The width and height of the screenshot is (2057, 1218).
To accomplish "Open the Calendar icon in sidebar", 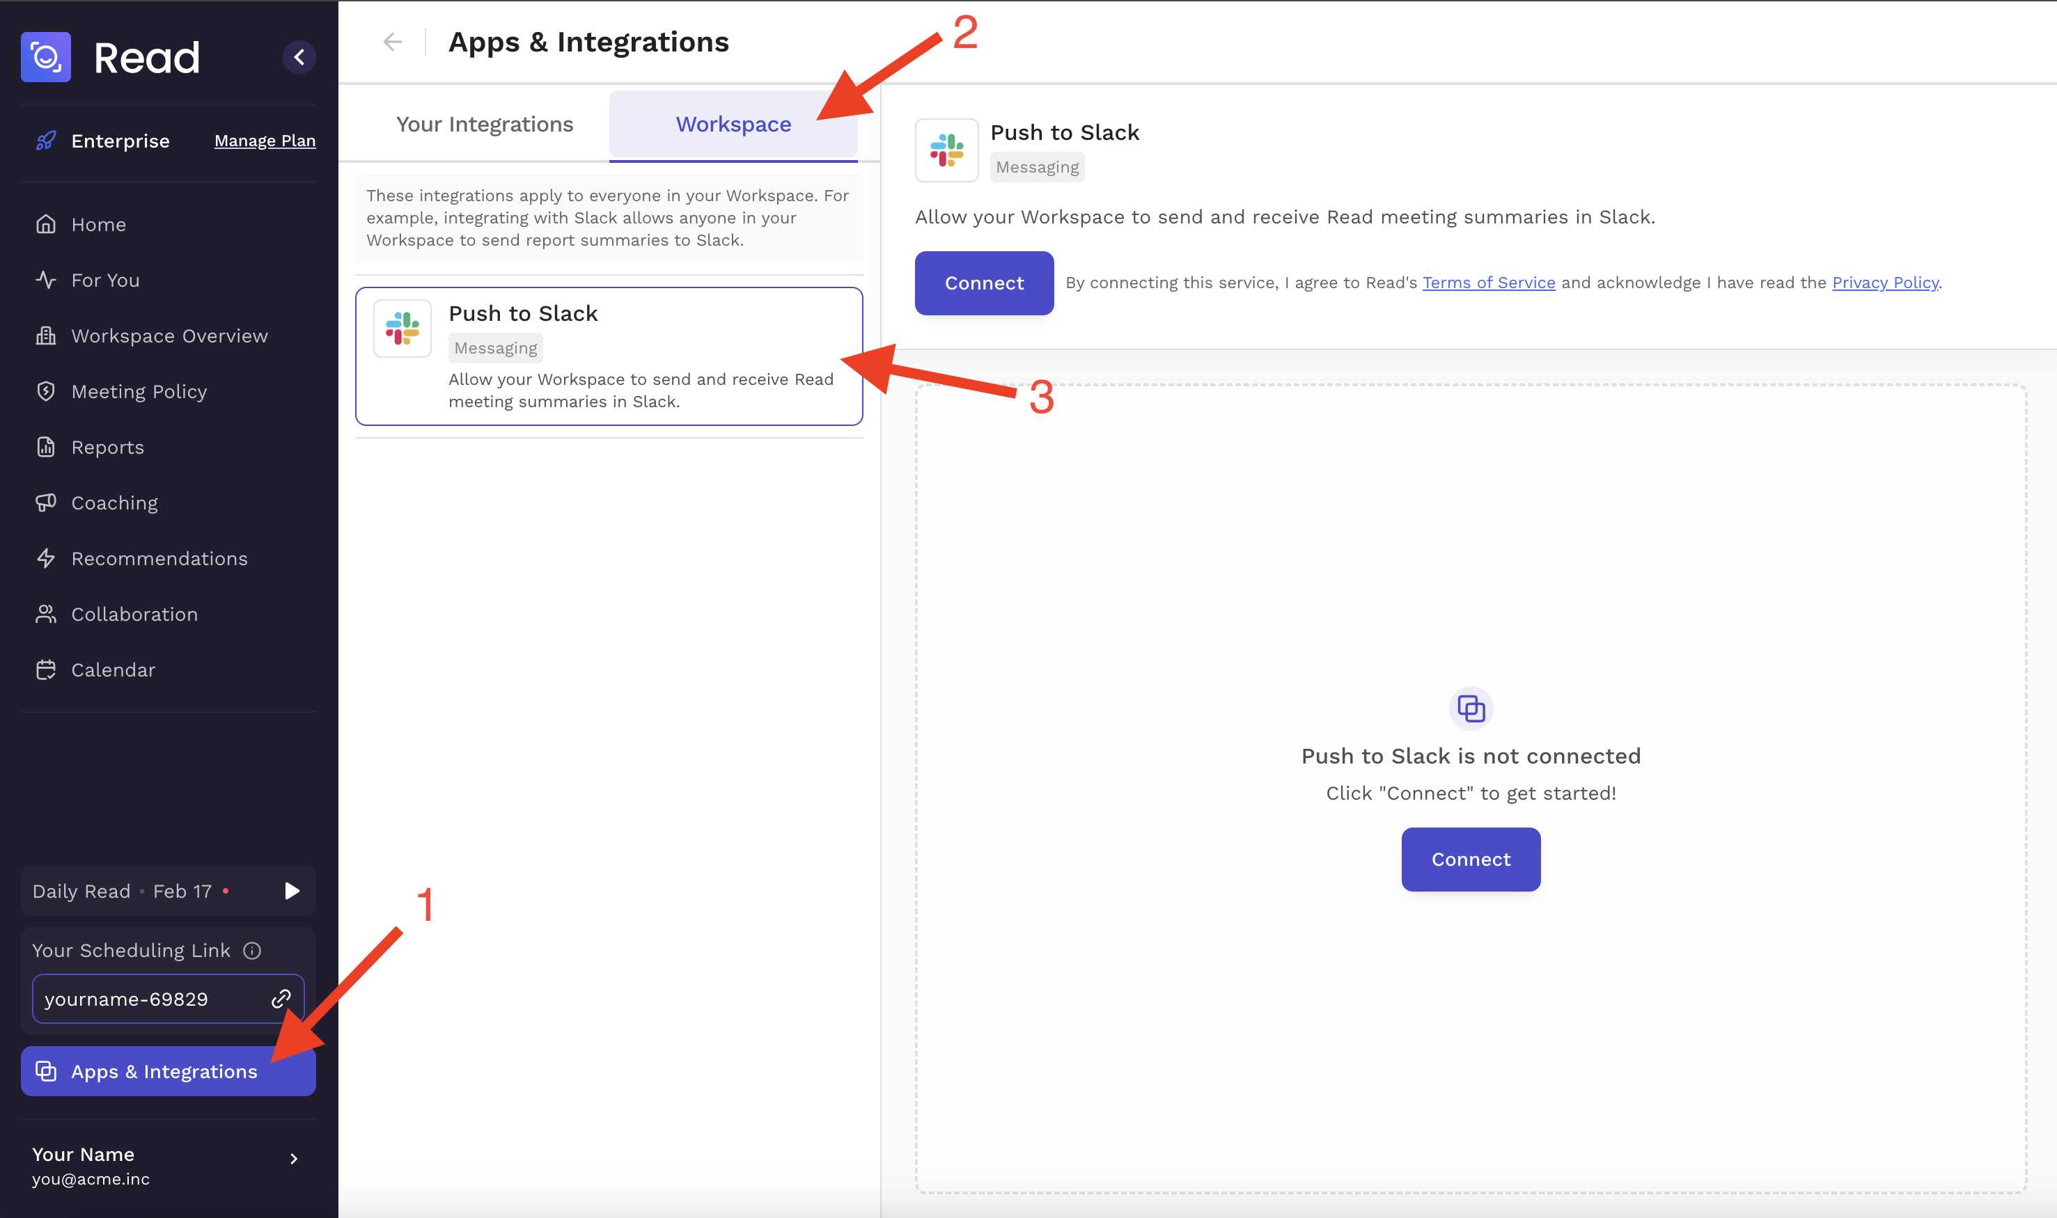I will tap(46, 670).
